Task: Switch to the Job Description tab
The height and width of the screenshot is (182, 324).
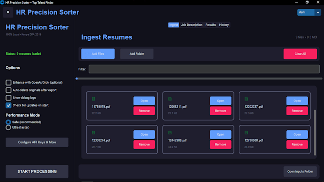Action: tap(192, 25)
